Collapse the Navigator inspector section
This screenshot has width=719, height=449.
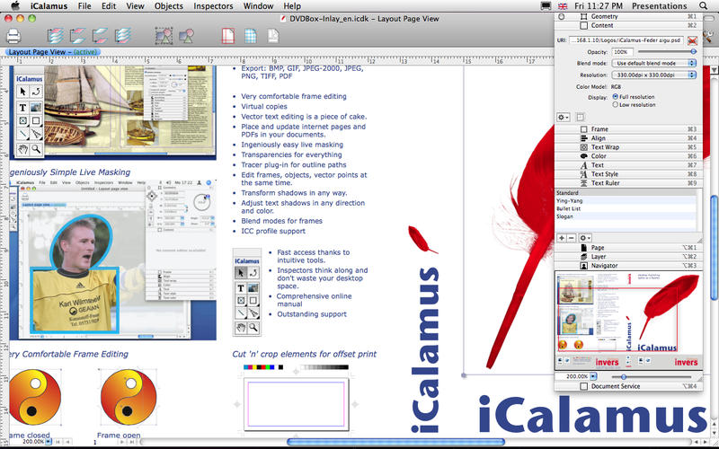[627, 265]
